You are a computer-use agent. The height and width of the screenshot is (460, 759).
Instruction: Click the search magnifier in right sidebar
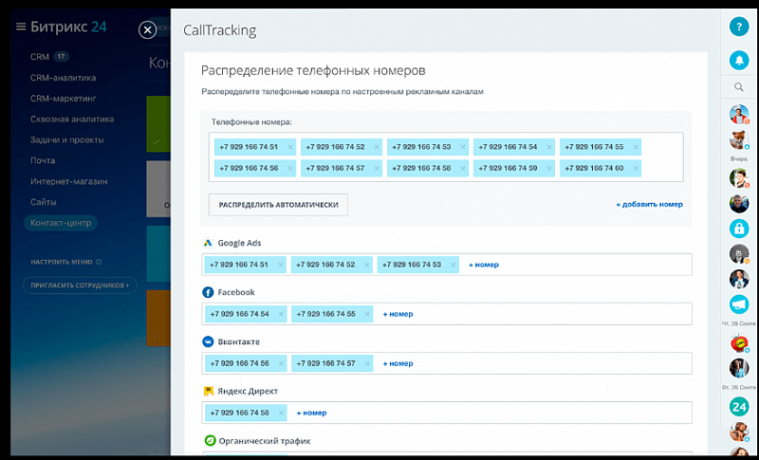739,87
